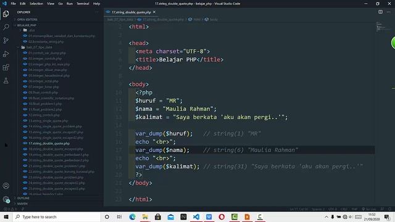Open the Terminal menu
395x222 pixels.
(83, 4)
